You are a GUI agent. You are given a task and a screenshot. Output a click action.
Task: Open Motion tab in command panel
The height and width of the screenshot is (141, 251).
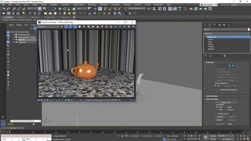[x=220, y=25]
